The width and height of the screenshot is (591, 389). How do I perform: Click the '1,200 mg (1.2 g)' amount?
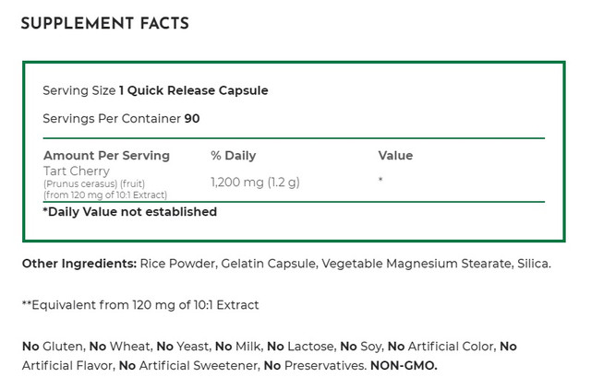point(255,183)
